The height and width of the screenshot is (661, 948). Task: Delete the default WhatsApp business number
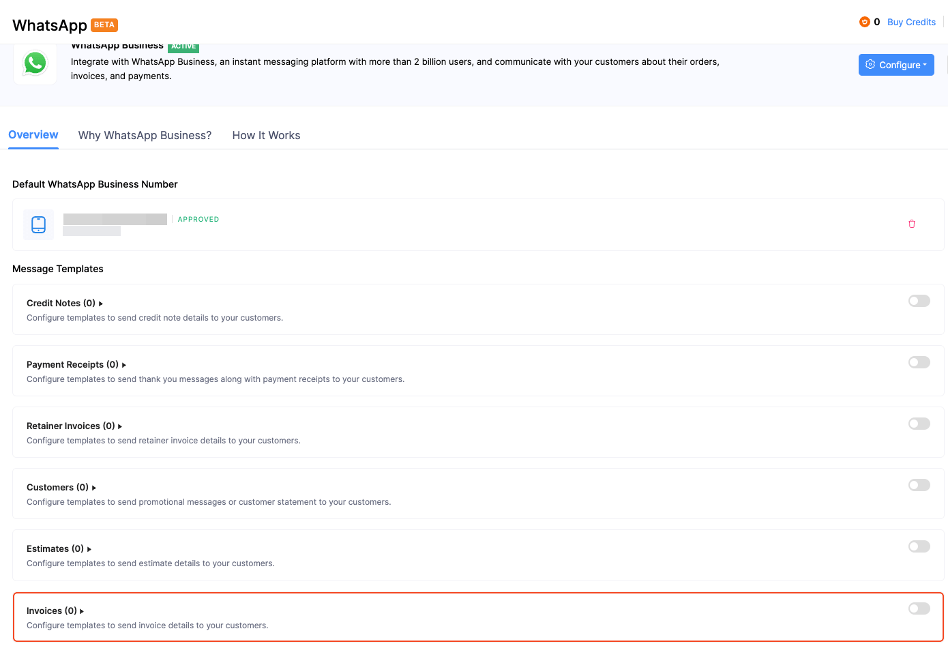(x=912, y=224)
